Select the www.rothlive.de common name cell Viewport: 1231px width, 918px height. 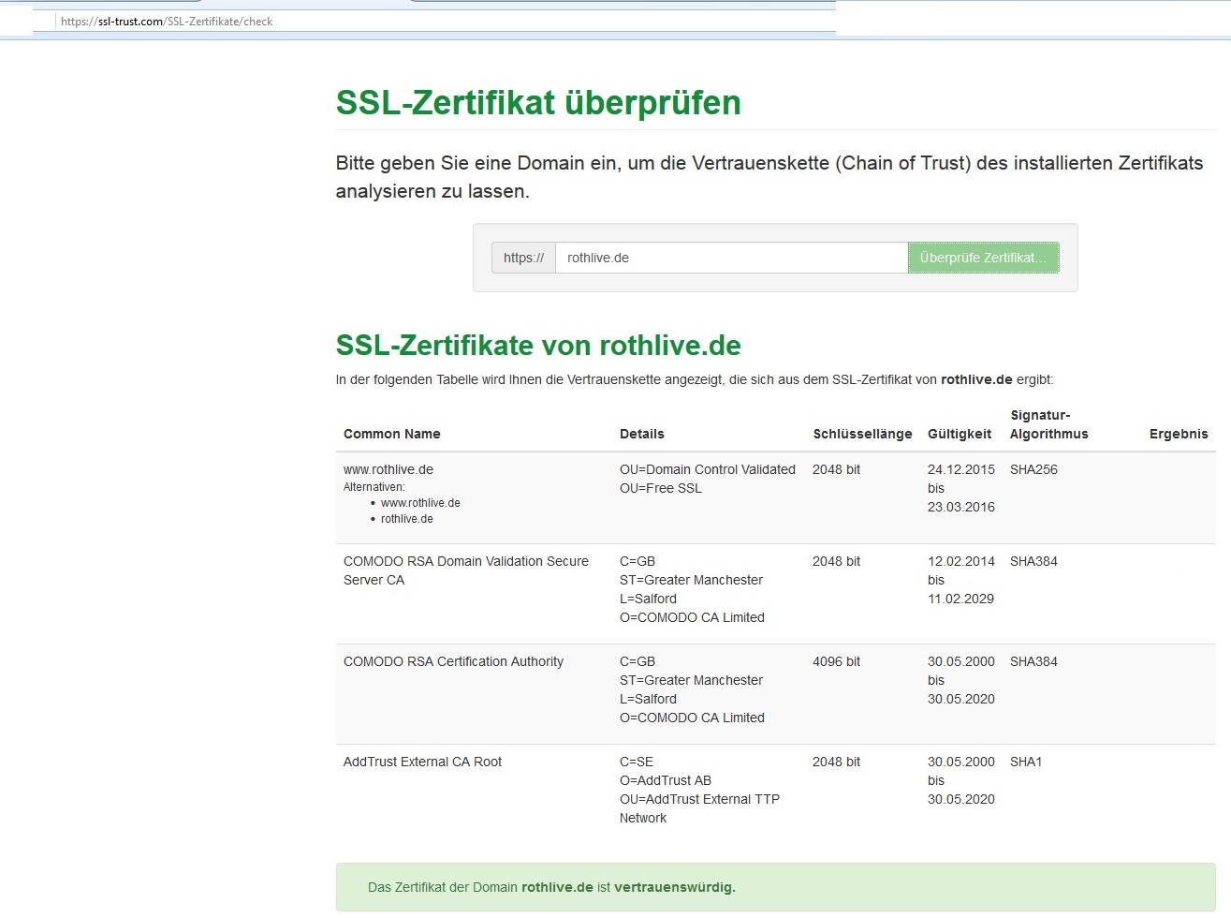388,469
